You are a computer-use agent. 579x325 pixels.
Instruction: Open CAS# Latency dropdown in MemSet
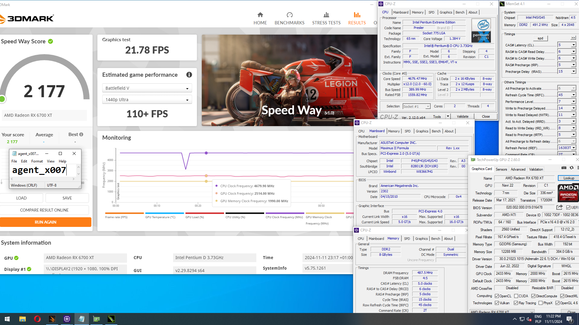pyautogui.click(x=574, y=45)
